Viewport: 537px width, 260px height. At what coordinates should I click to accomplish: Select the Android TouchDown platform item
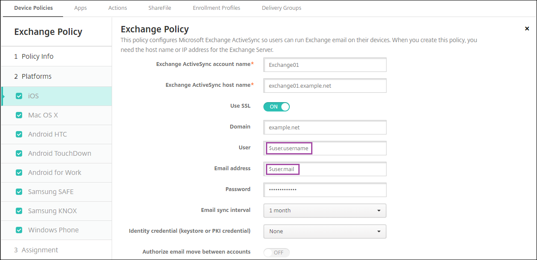click(59, 154)
